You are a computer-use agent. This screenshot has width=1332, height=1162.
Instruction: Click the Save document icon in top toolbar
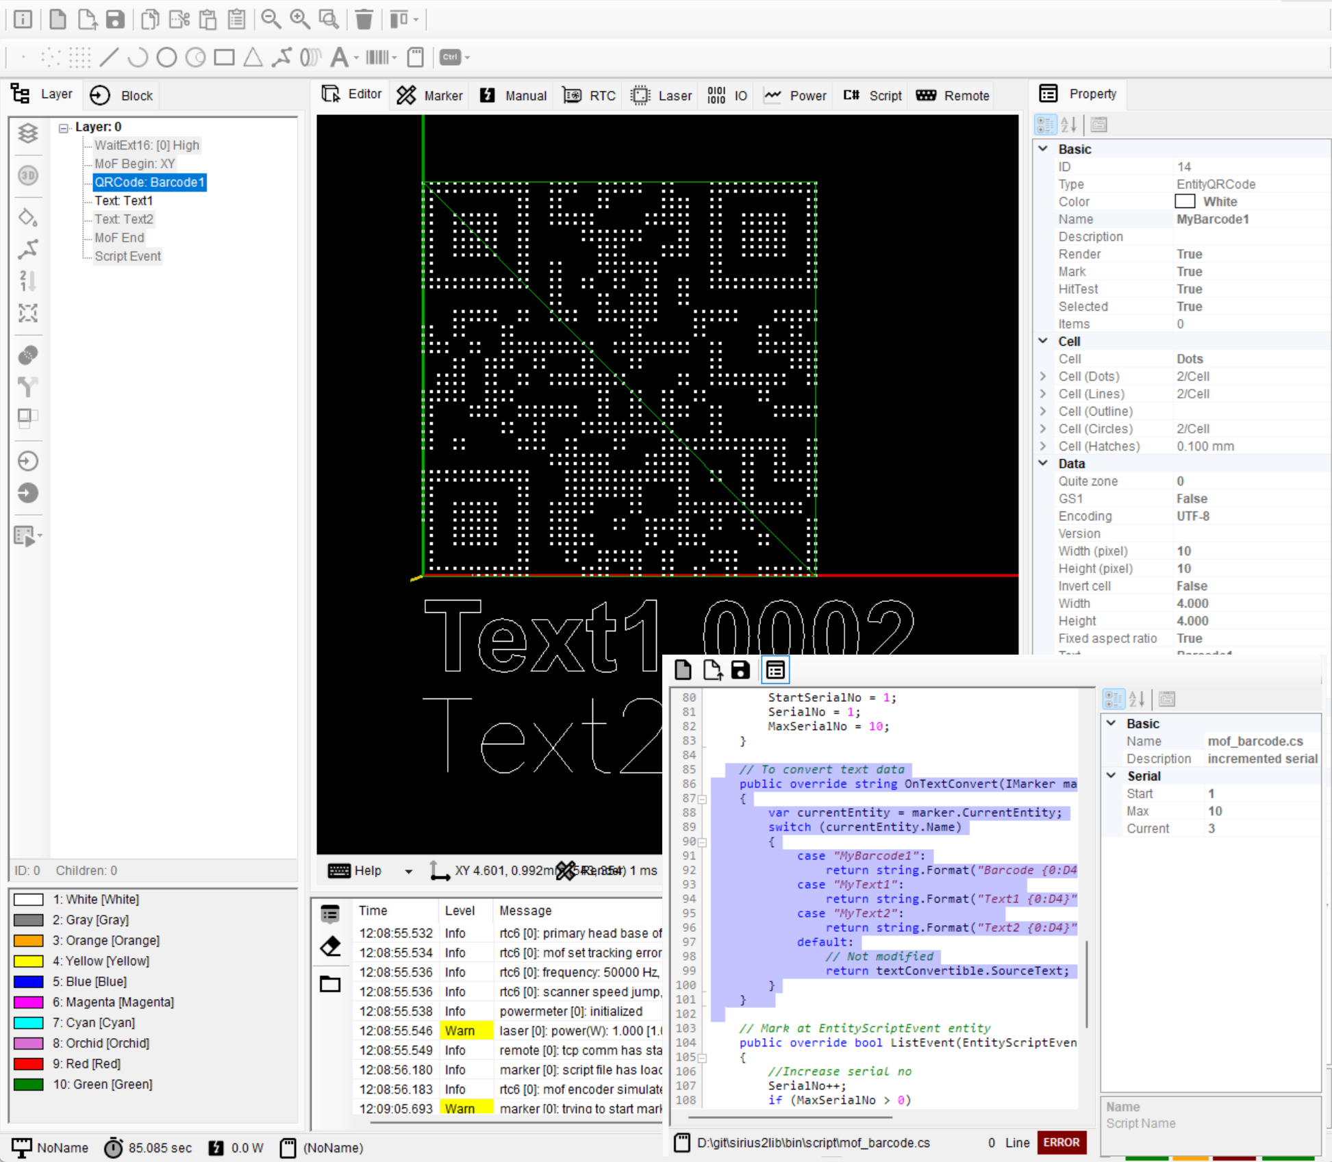115,19
